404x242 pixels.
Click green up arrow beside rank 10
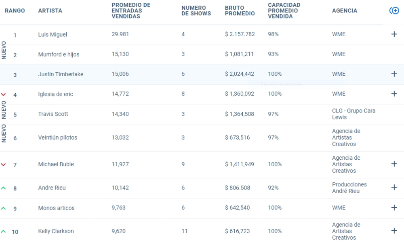[3, 232]
